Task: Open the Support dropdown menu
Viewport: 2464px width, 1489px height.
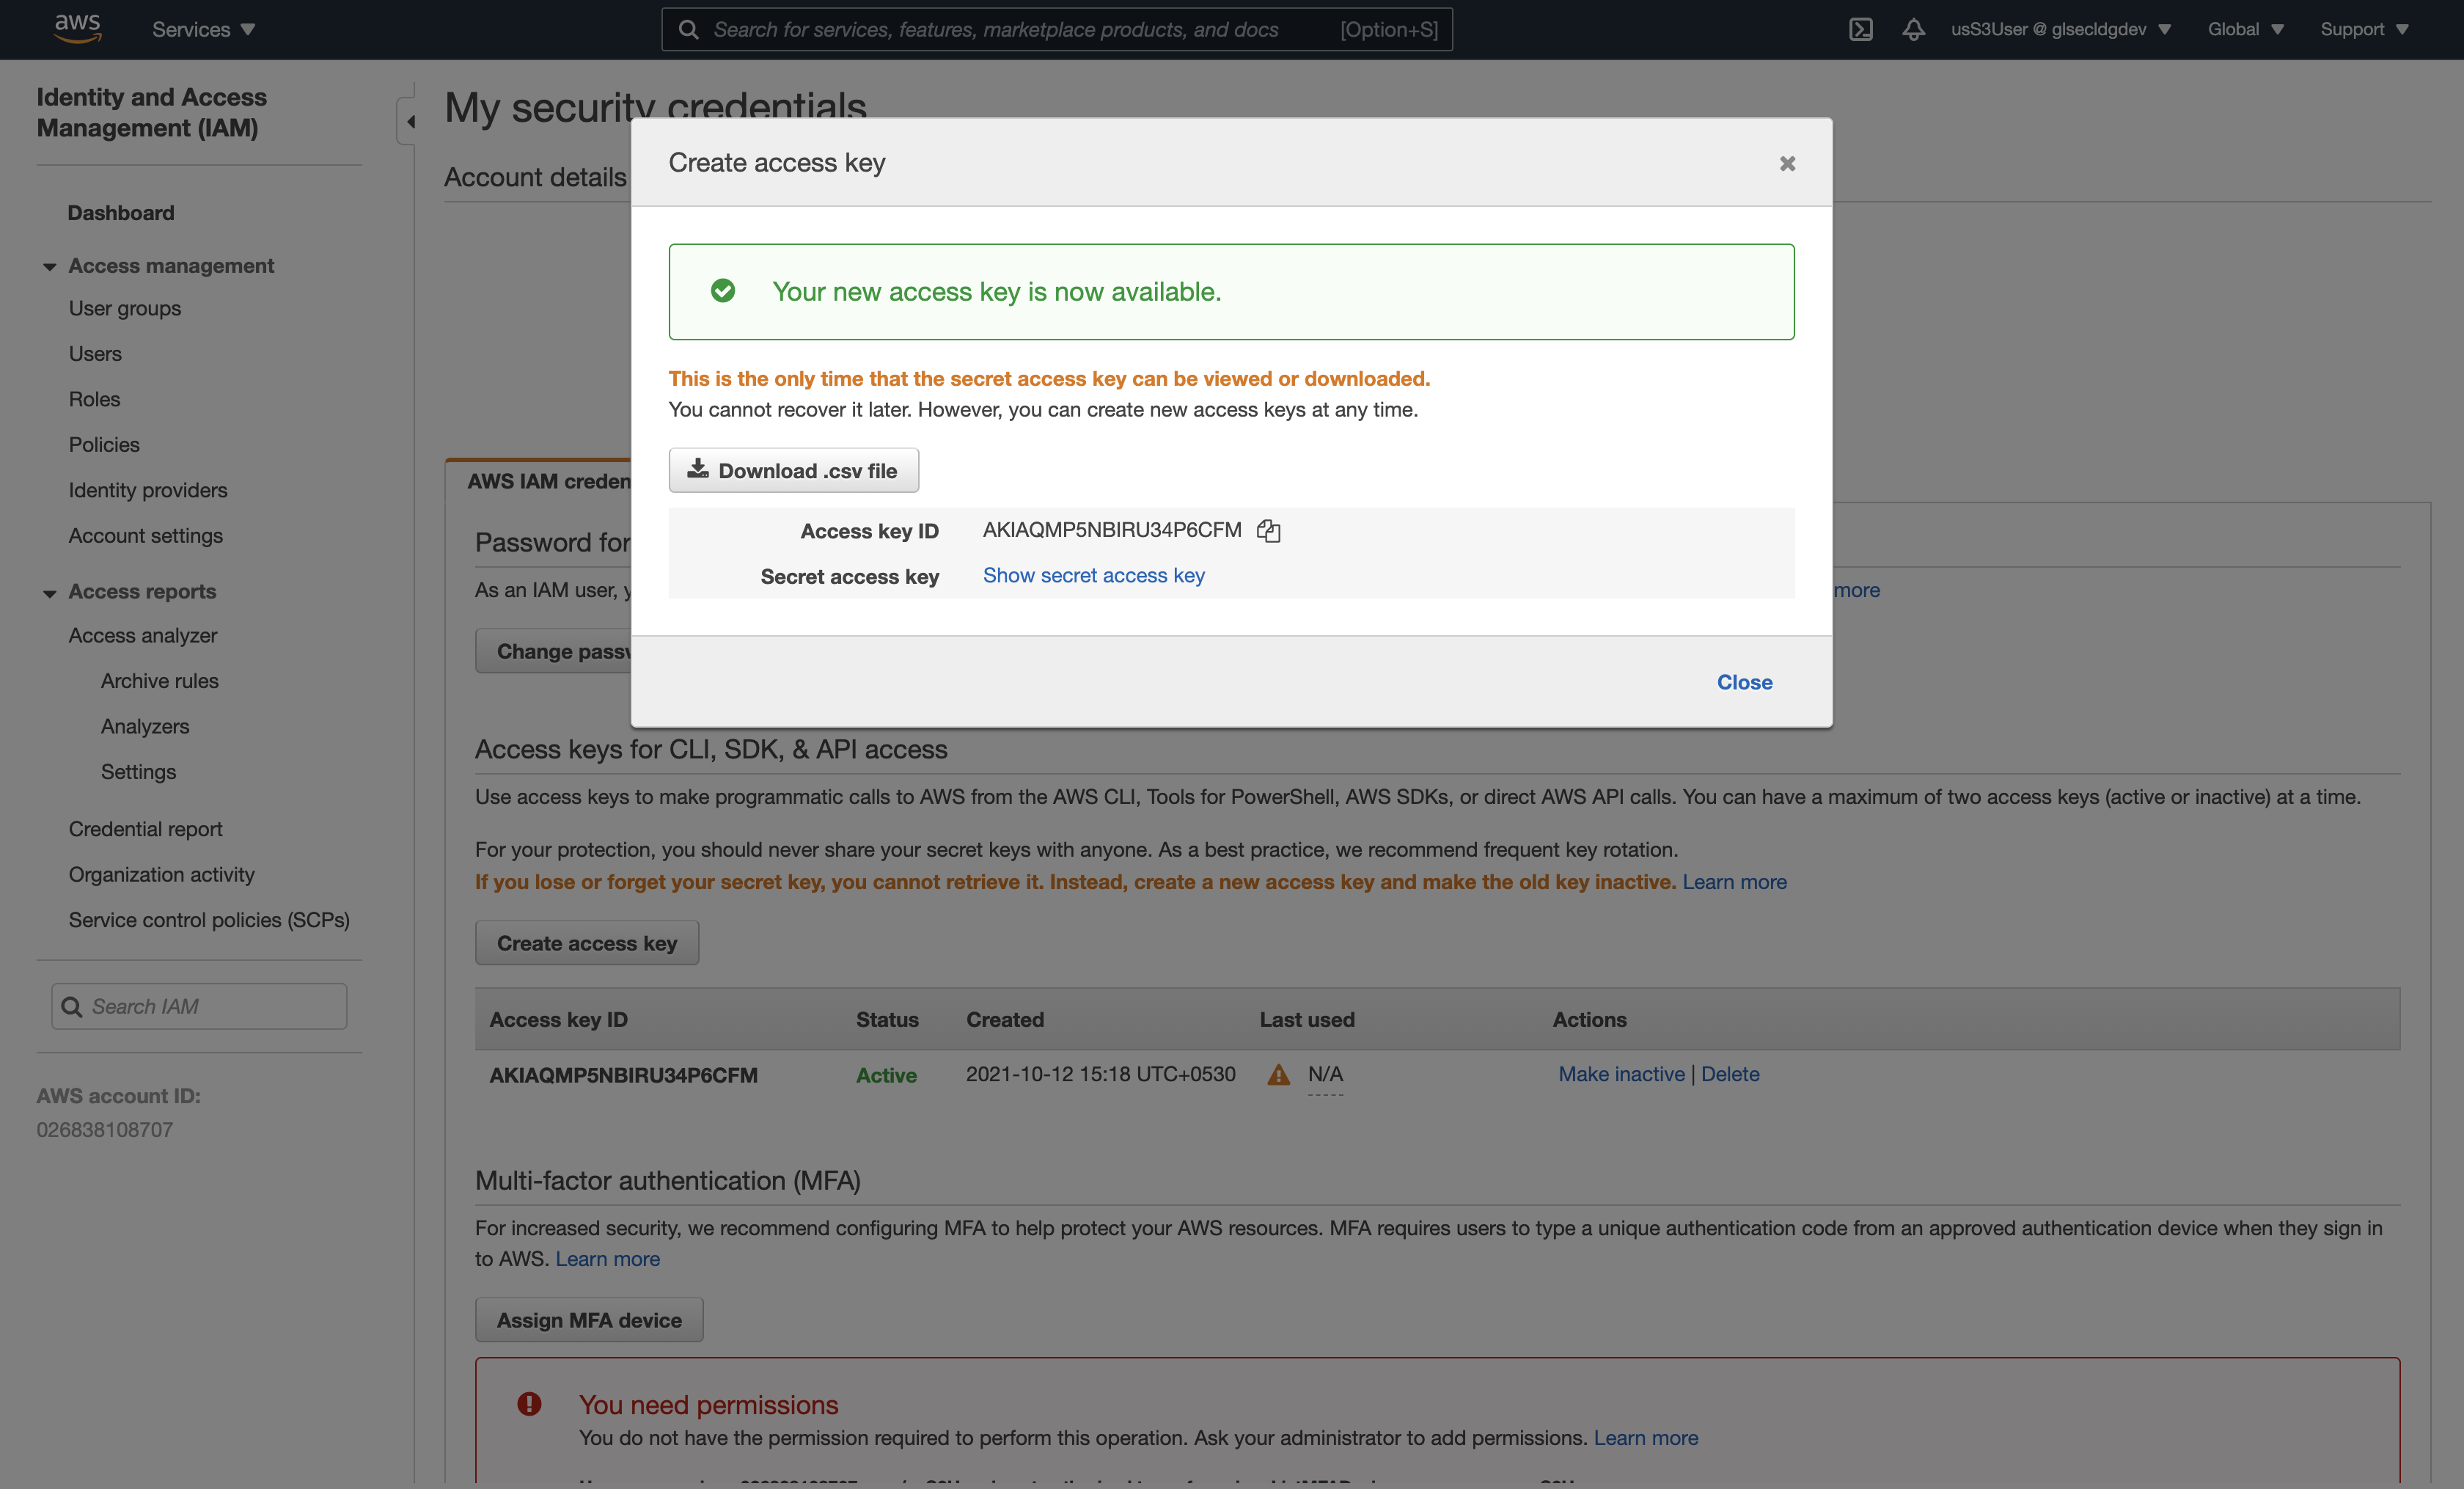Action: 2364,29
